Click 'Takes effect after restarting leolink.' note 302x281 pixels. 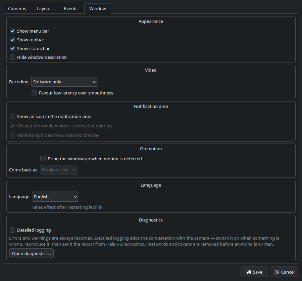pyautogui.click(x=67, y=207)
